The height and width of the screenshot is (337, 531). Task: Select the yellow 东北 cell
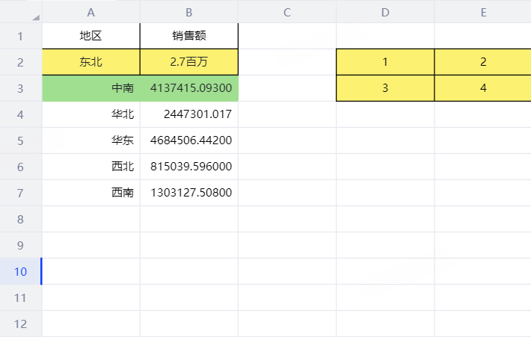90,62
